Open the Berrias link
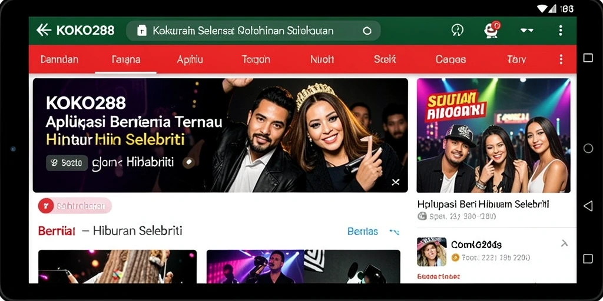This screenshot has height=301, width=603. pyautogui.click(x=362, y=232)
